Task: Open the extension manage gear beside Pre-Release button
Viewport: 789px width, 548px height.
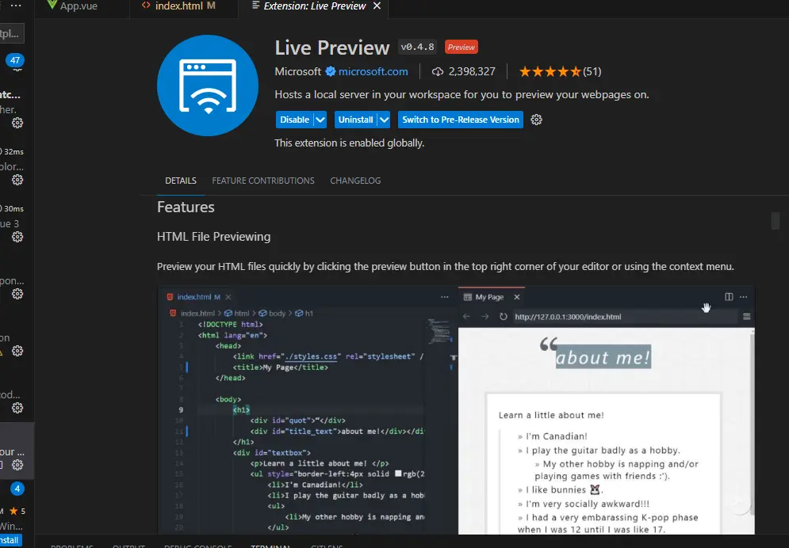Action: (536, 120)
